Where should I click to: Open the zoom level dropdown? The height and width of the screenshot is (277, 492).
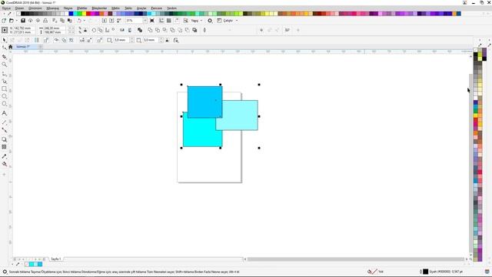pyautogui.click(x=145, y=21)
